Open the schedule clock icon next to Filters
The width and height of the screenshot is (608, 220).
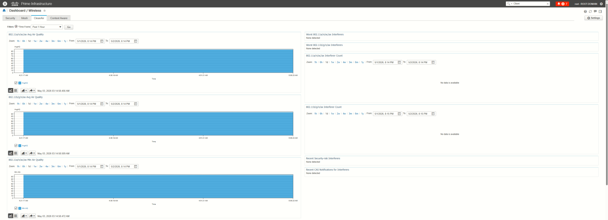click(x=16, y=27)
